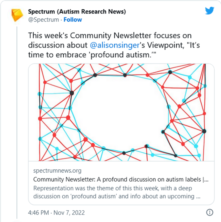Open the 4:46 PM time link
The image size is (221, 222).
coord(38,213)
